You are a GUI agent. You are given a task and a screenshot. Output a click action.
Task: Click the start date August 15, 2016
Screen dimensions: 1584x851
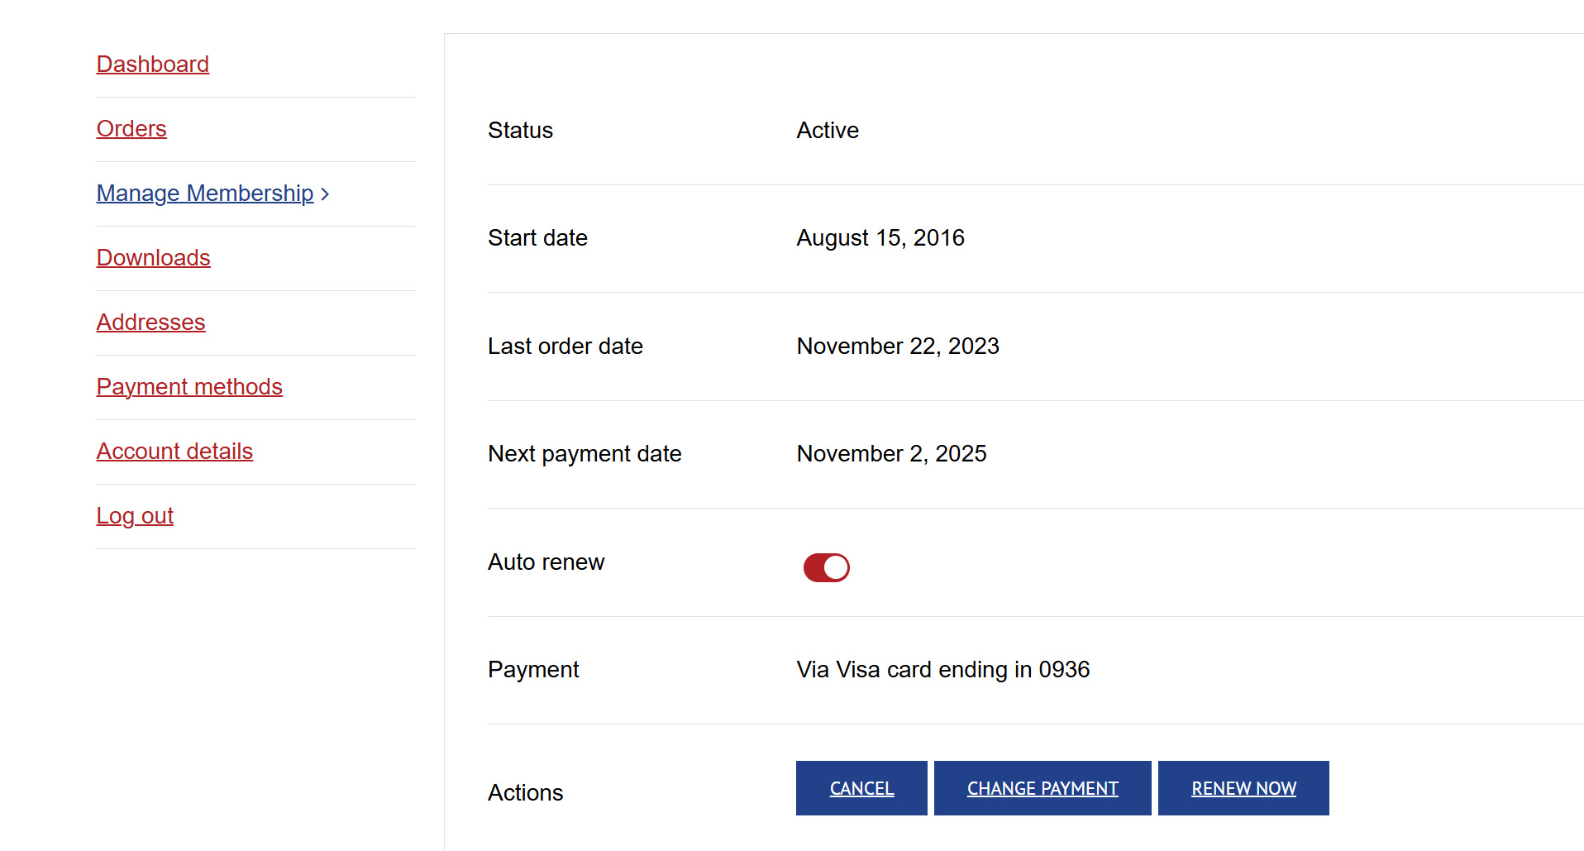[x=880, y=238]
